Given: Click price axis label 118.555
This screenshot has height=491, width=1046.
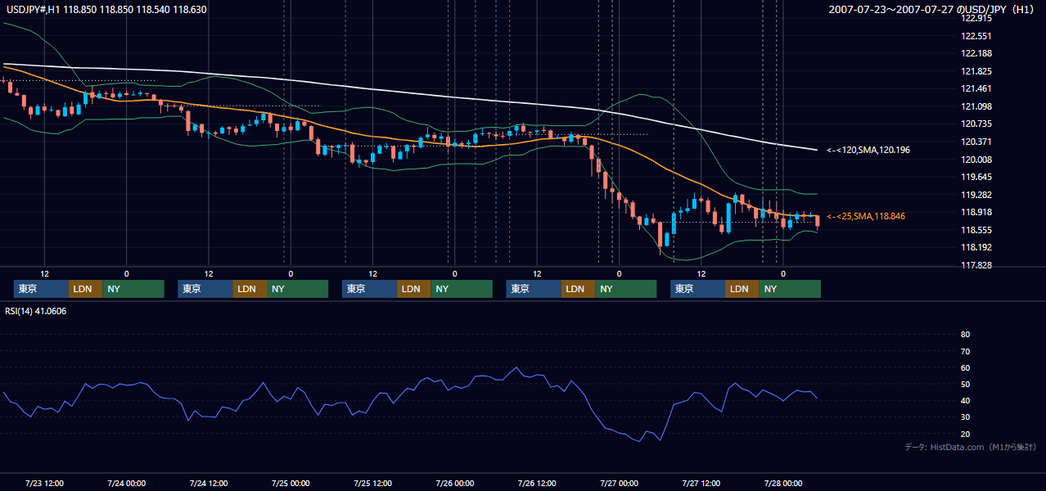Looking at the screenshot, I should [x=976, y=230].
